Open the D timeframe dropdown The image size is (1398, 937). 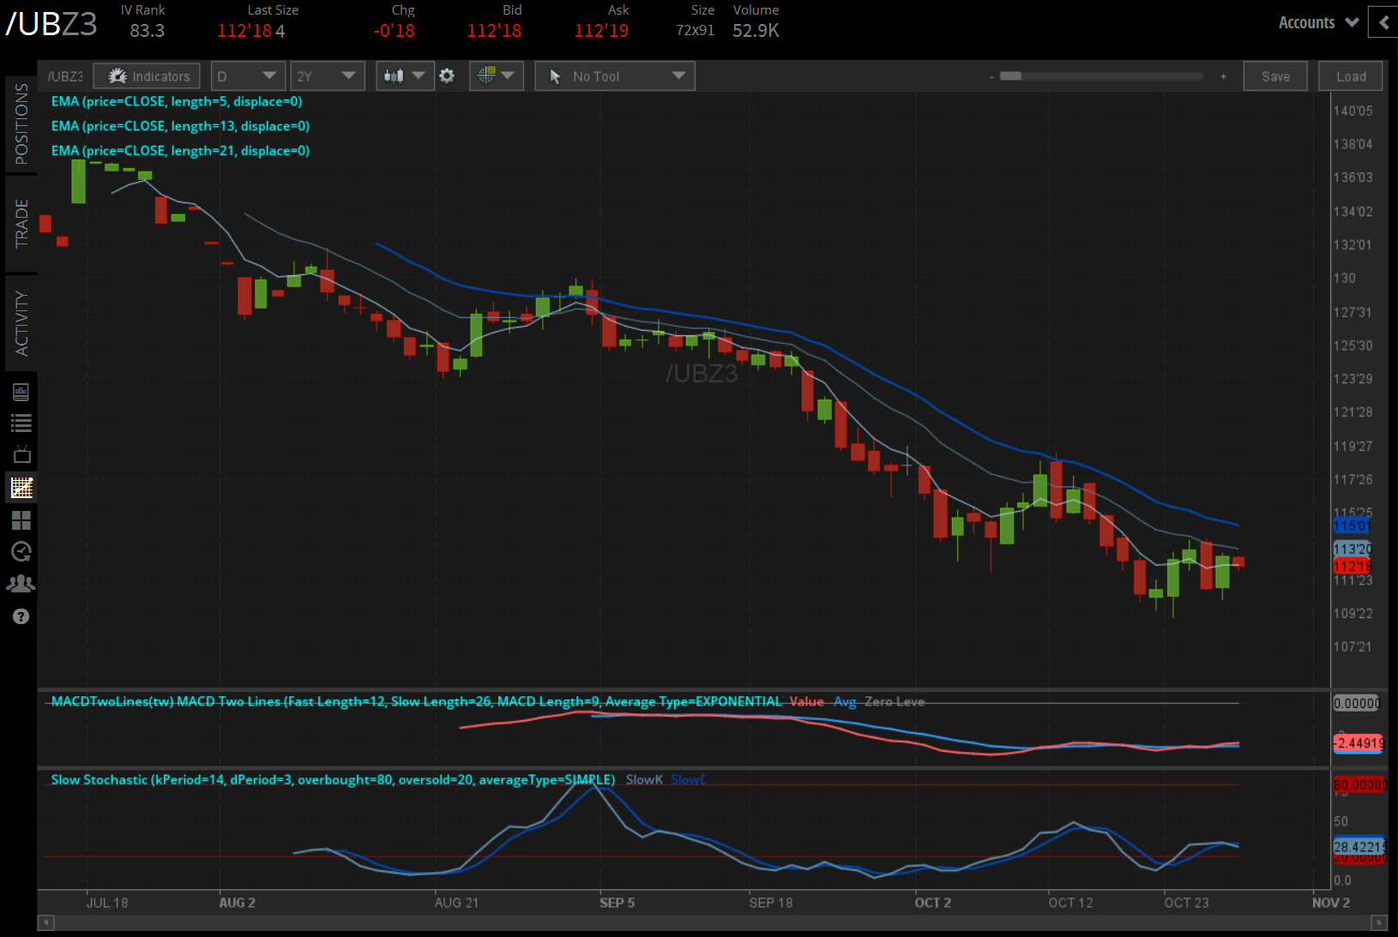(248, 76)
